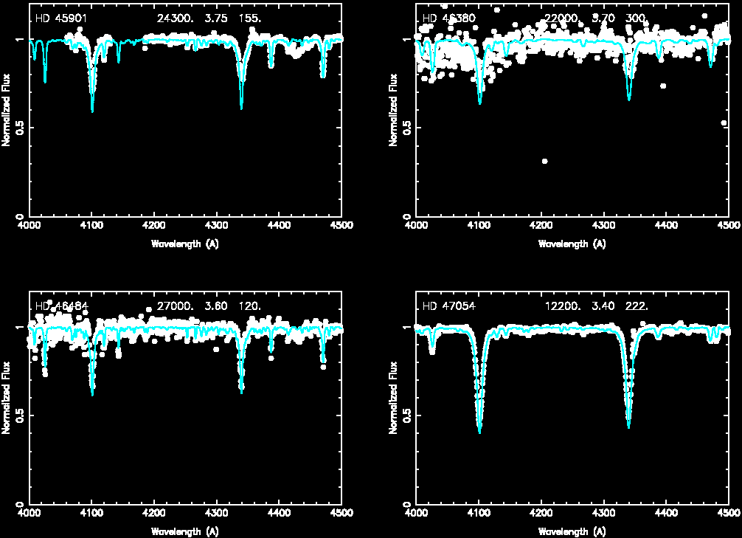Click Wavelength (A) axis title below HD 45901 plot
This screenshot has height=538, width=742.
(x=184, y=244)
